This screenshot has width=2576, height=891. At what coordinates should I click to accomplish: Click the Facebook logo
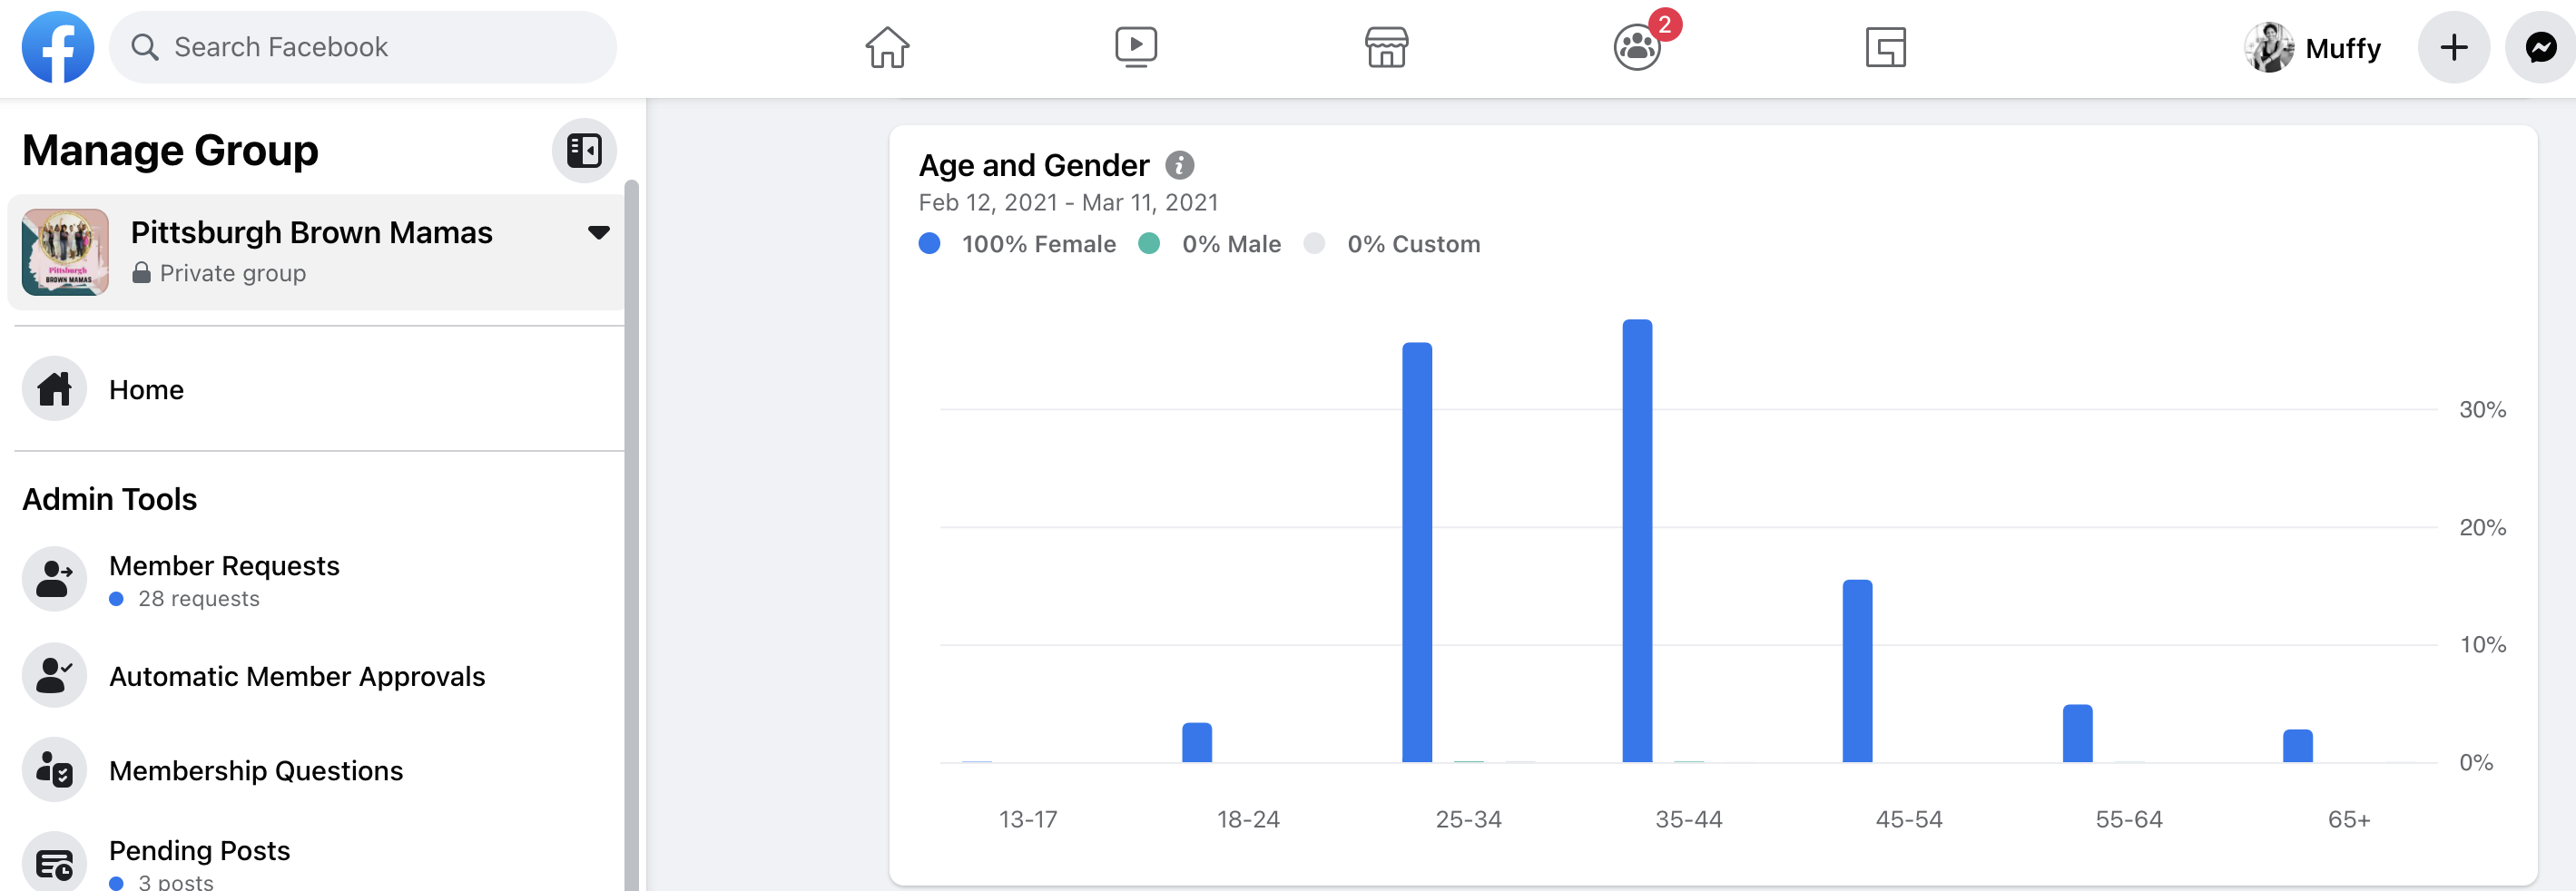coord(58,47)
